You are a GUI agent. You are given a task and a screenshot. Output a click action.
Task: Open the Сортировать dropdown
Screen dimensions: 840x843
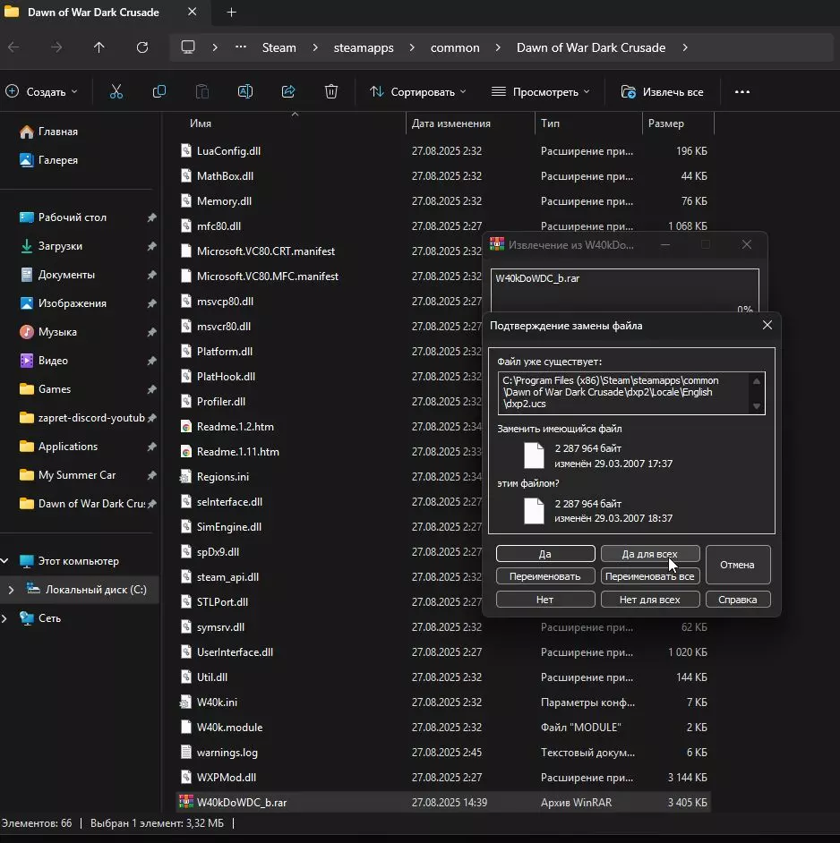tap(418, 91)
